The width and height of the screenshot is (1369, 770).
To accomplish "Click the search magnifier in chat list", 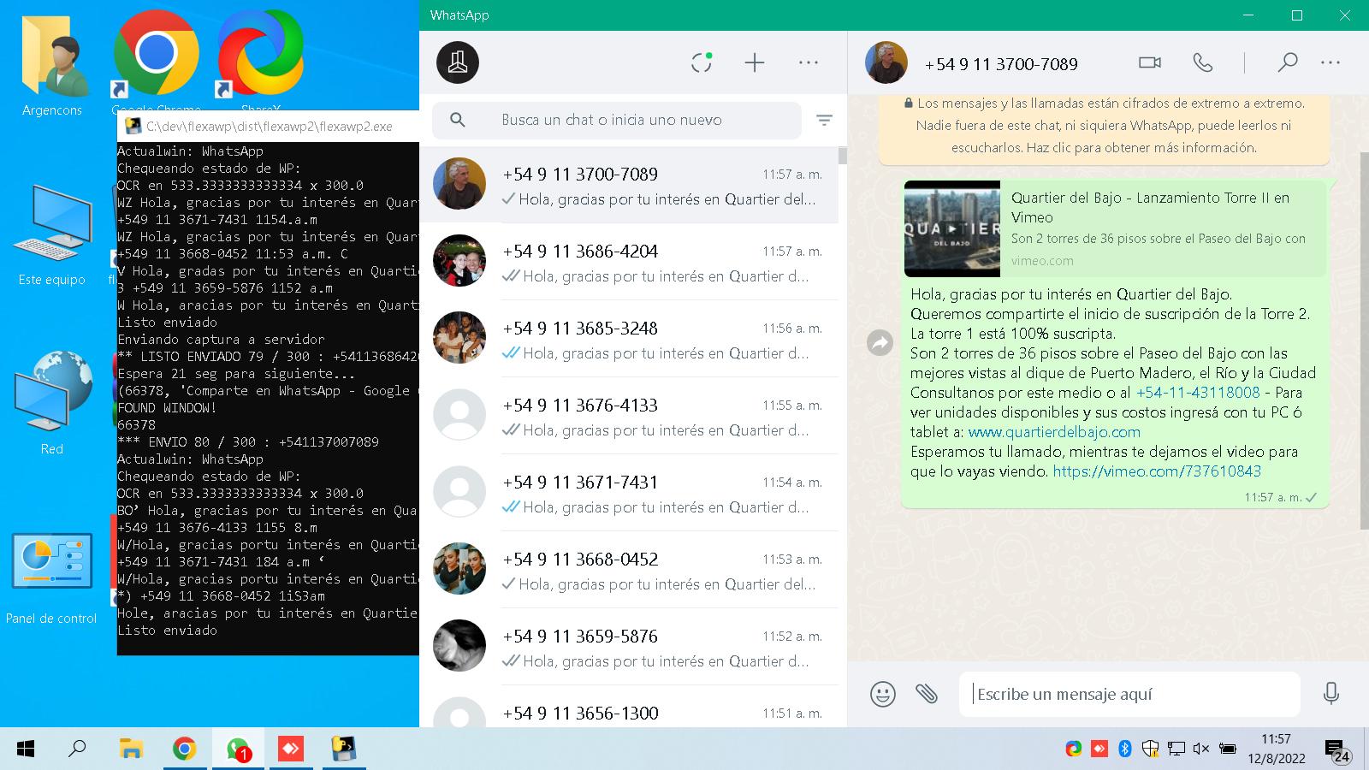I will click(458, 120).
